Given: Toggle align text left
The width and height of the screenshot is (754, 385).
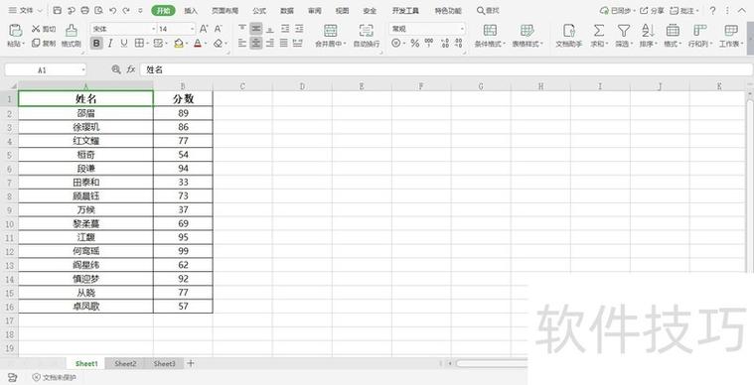Looking at the screenshot, I should 242,44.
